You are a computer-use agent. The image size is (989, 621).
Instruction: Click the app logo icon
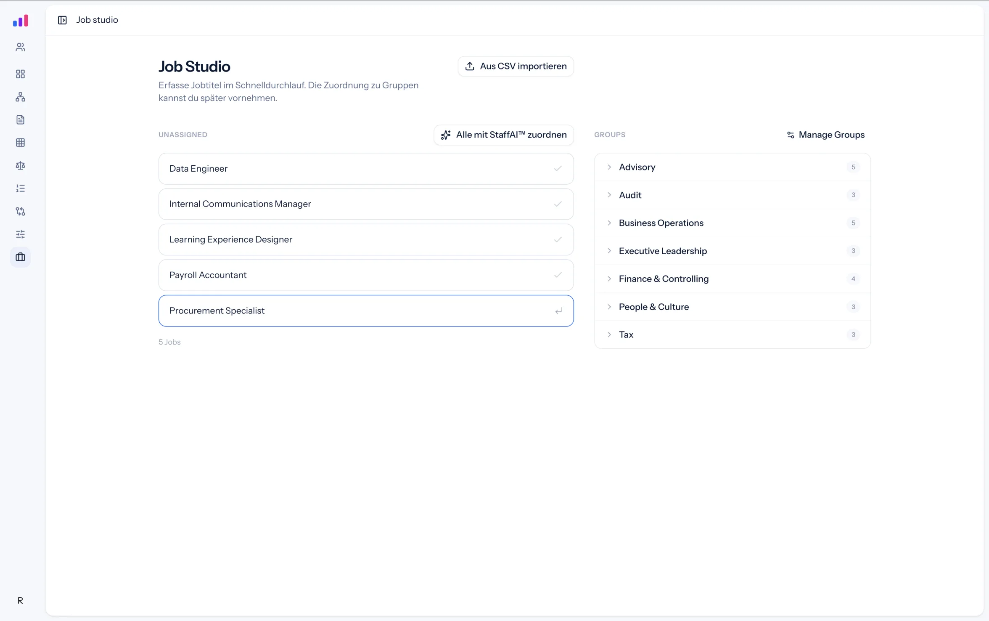20,21
